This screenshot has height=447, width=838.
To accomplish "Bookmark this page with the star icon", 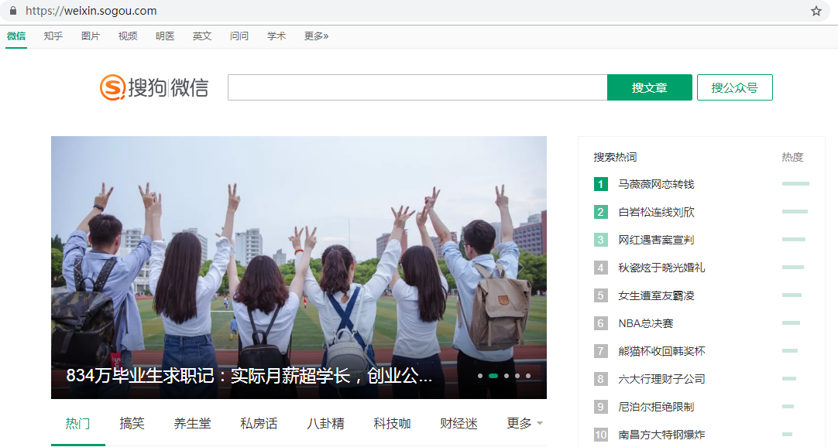I will [x=816, y=11].
